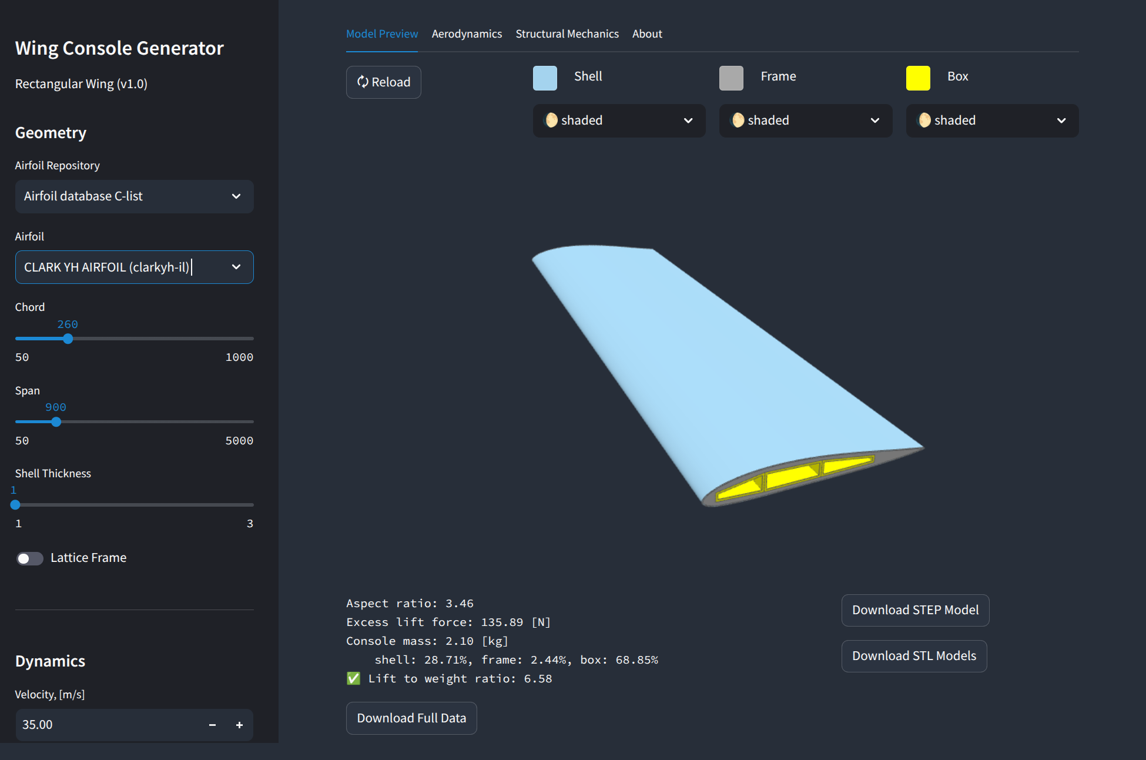Image resolution: width=1146 pixels, height=760 pixels.
Task: Click the 'Aspect ratio: 3.46' text
Action: 410,604
